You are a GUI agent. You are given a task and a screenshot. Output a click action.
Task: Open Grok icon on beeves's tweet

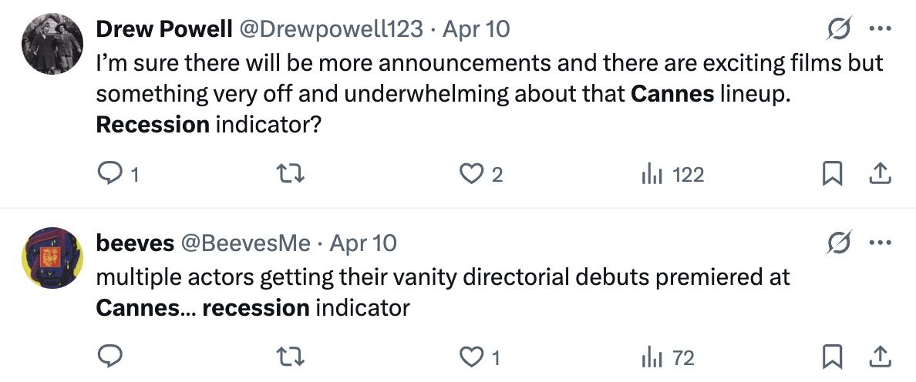click(839, 242)
